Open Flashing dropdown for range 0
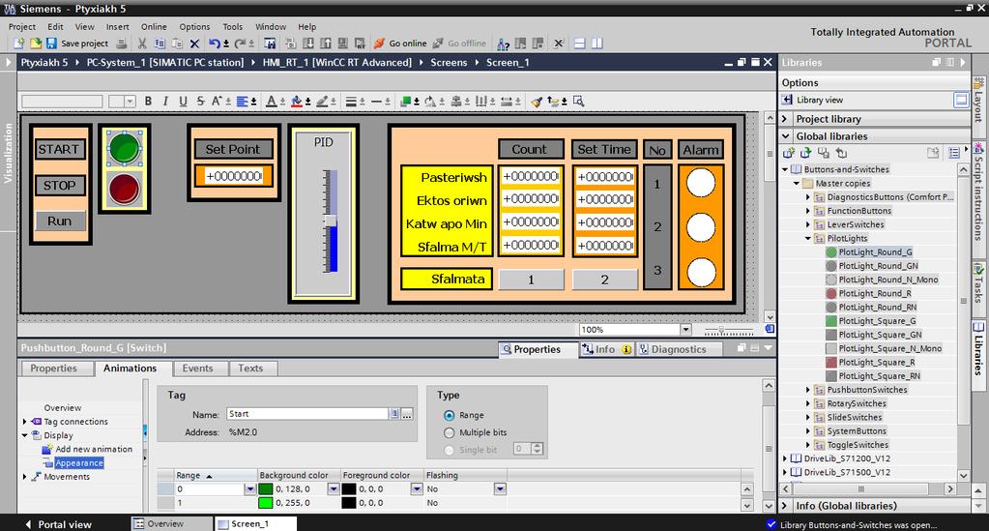Image resolution: width=989 pixels, height=531 pixels. (500, 489)
